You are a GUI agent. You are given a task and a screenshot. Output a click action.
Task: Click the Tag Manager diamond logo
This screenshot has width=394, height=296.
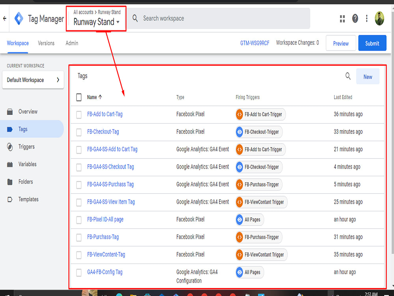19,19
